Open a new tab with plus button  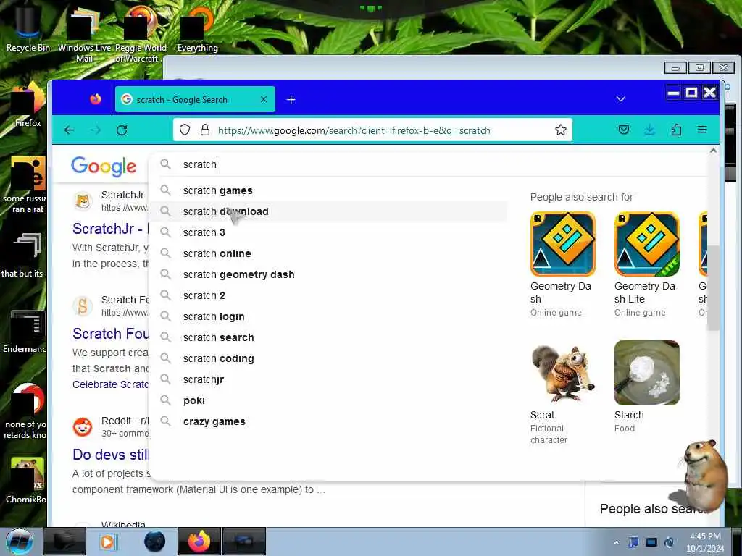[291, 100]
